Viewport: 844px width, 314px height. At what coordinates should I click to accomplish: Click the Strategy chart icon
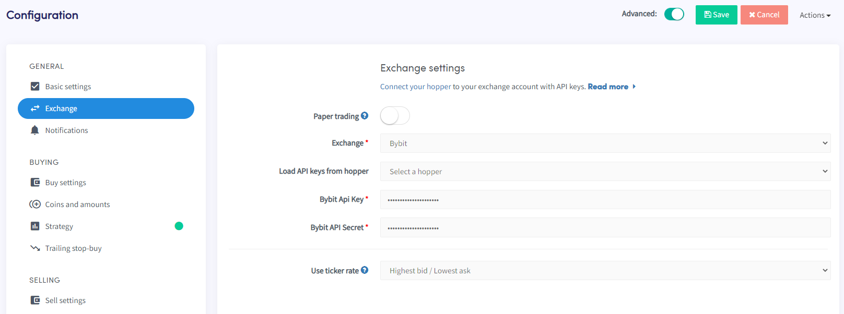click(x=35, y=226)
